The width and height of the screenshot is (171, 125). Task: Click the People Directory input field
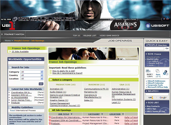(155, 48)
